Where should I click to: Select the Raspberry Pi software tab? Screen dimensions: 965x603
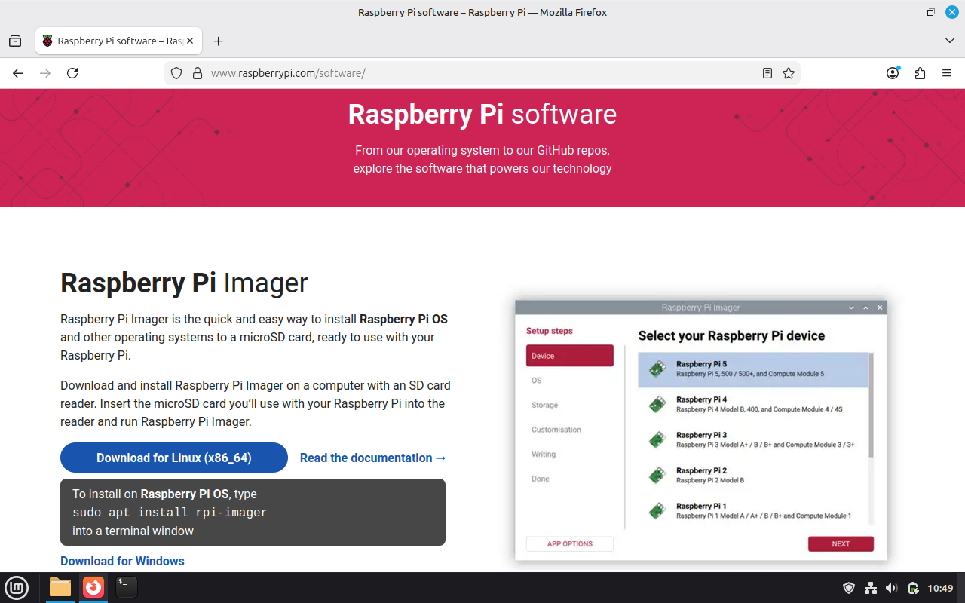coord(113,41)
